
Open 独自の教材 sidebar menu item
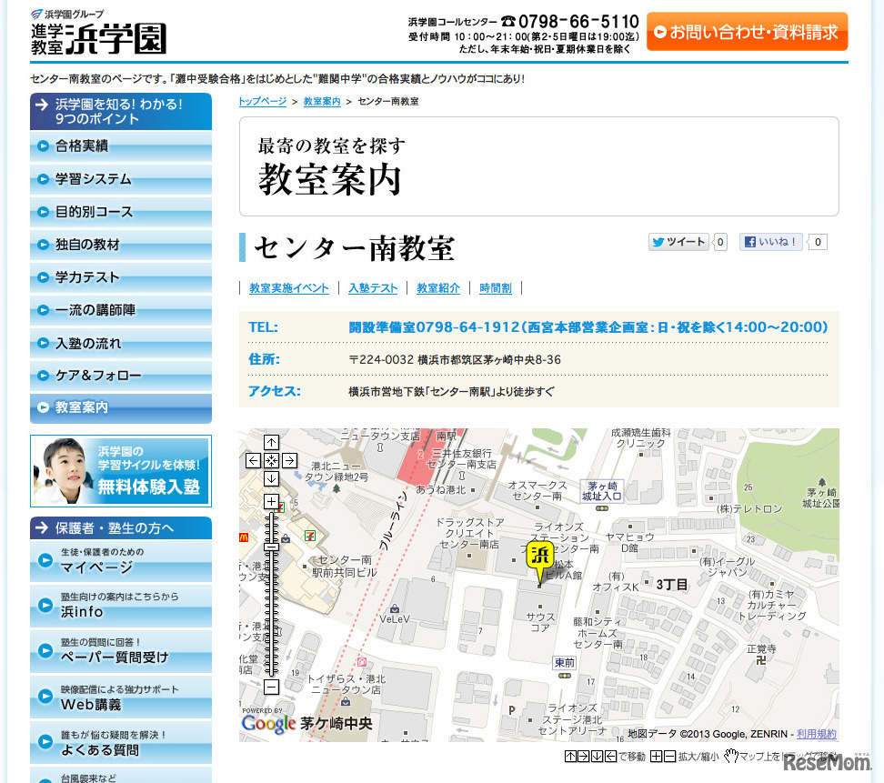click(x=121, y=245)
